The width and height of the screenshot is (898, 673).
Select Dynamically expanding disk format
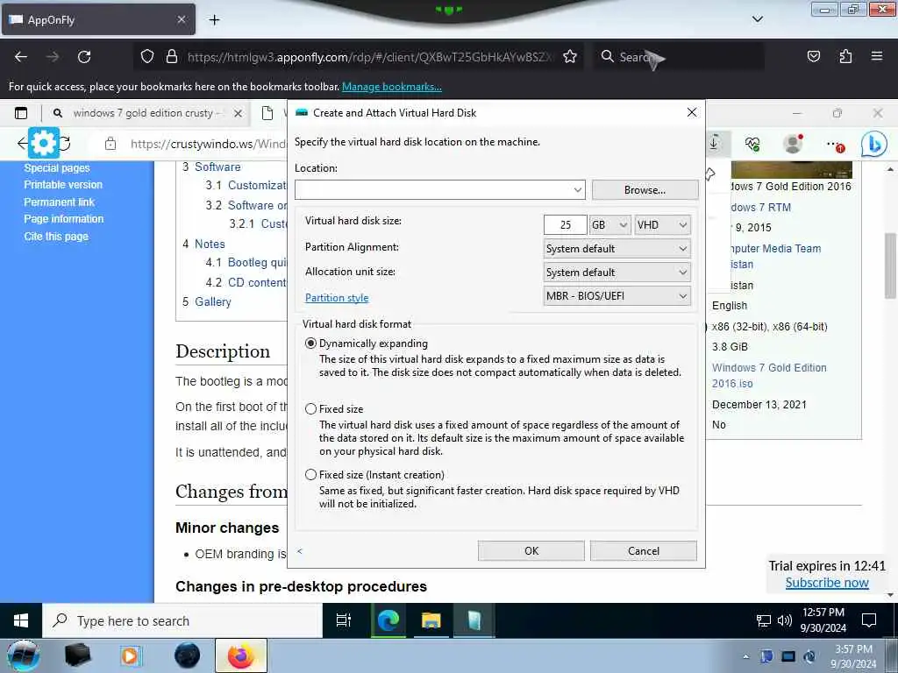pos(311,344)
